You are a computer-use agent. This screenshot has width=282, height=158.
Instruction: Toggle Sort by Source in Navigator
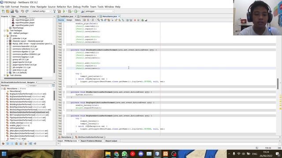coord(35,144)
